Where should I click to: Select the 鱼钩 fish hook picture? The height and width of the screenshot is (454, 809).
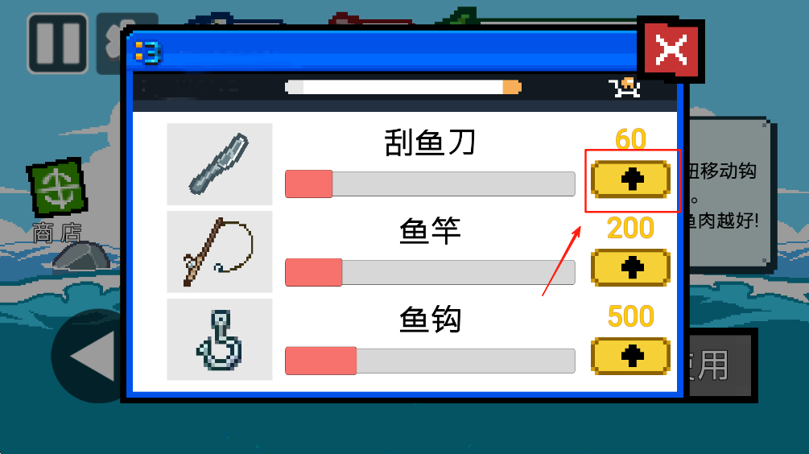220,340
